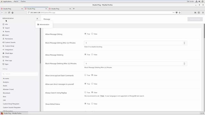Bookmark this page with star icon

[x=180, y=12]
